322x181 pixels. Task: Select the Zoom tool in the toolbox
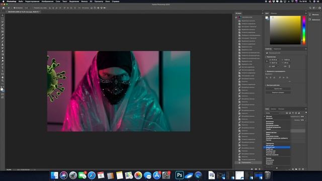click(3, 80)
